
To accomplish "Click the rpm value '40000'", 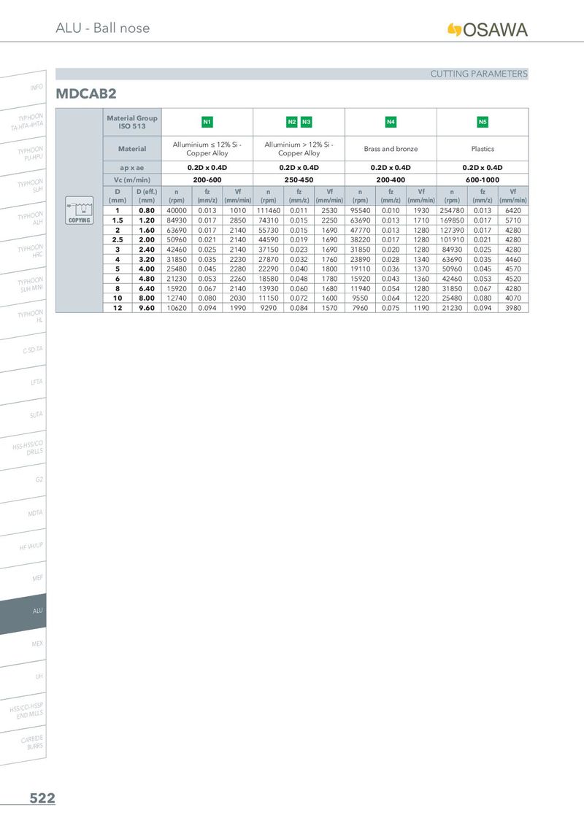I will pos(177,210).
